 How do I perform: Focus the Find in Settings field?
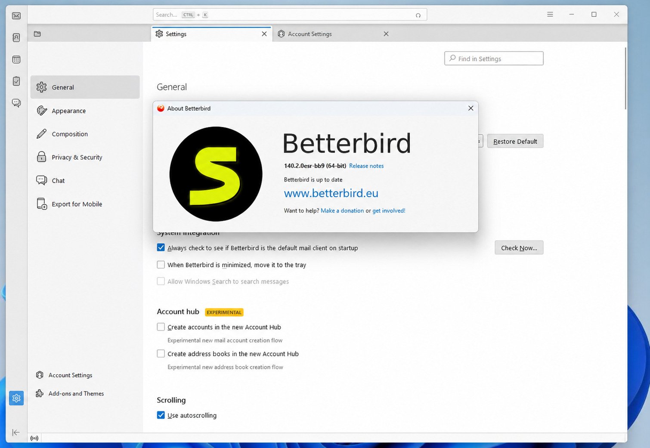[x=494, y=59]
